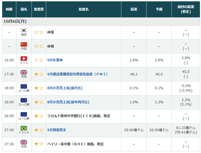201x153 pixels.
Task: Click the 時間 column header
Action: pos(9,9)
